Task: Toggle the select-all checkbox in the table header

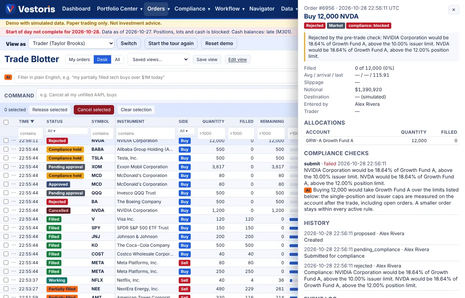Action: pyautogui.click(x=6, y=122)
